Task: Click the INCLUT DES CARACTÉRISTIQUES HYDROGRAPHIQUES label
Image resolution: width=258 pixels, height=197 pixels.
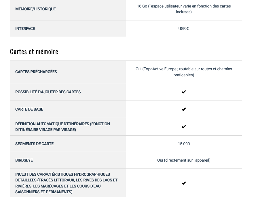Action: tap(66, 183)
